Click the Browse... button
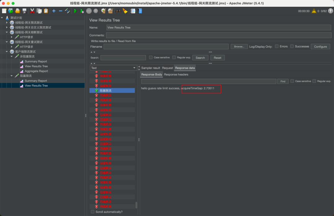Viewport: 334px width, 216px height. [239, 46]
